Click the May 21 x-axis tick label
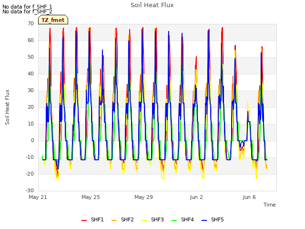Image resolution: width=305 pixels, height=229 pixels. (38, 197)
